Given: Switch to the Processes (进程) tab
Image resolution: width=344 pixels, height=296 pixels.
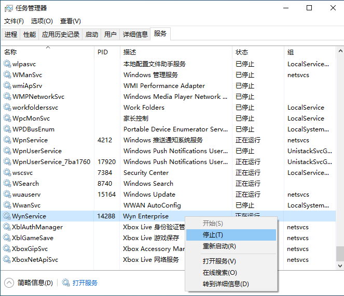Looking at the screenshot, I should click(11, 35).
